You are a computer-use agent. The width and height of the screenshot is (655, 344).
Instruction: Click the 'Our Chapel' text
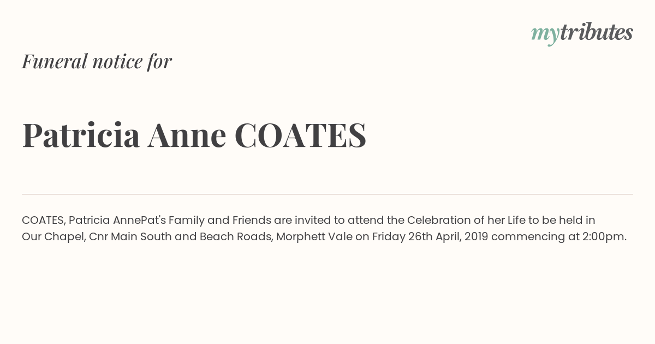pyautogui.click(x=52, y=236)
